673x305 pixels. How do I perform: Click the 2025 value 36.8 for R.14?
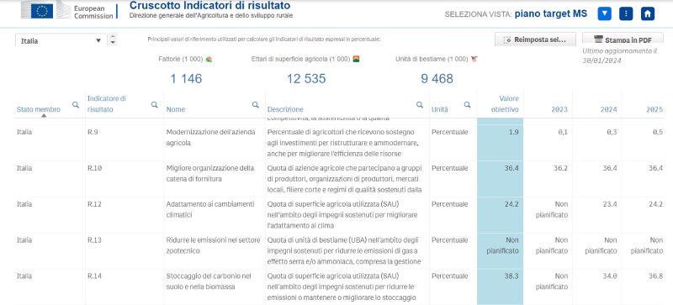click(x=655, y=276)
